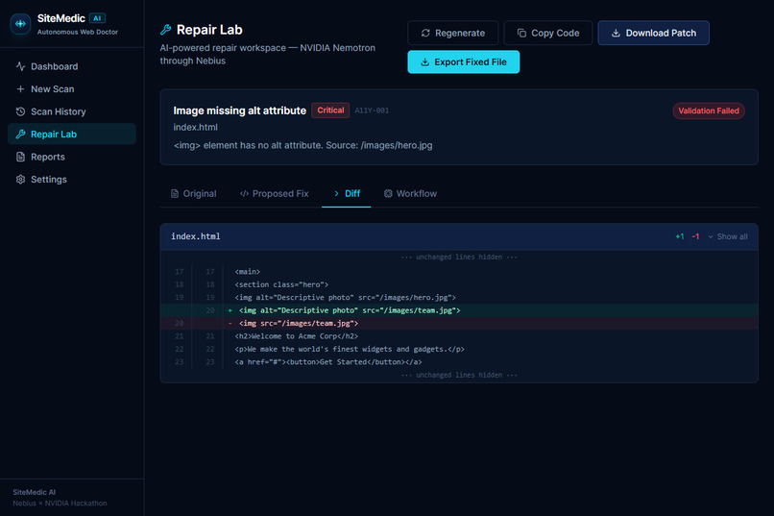Click the Validation Failed status badge
Image resolution: width=774 pixels, height=516 pixels.
[709, 111]
